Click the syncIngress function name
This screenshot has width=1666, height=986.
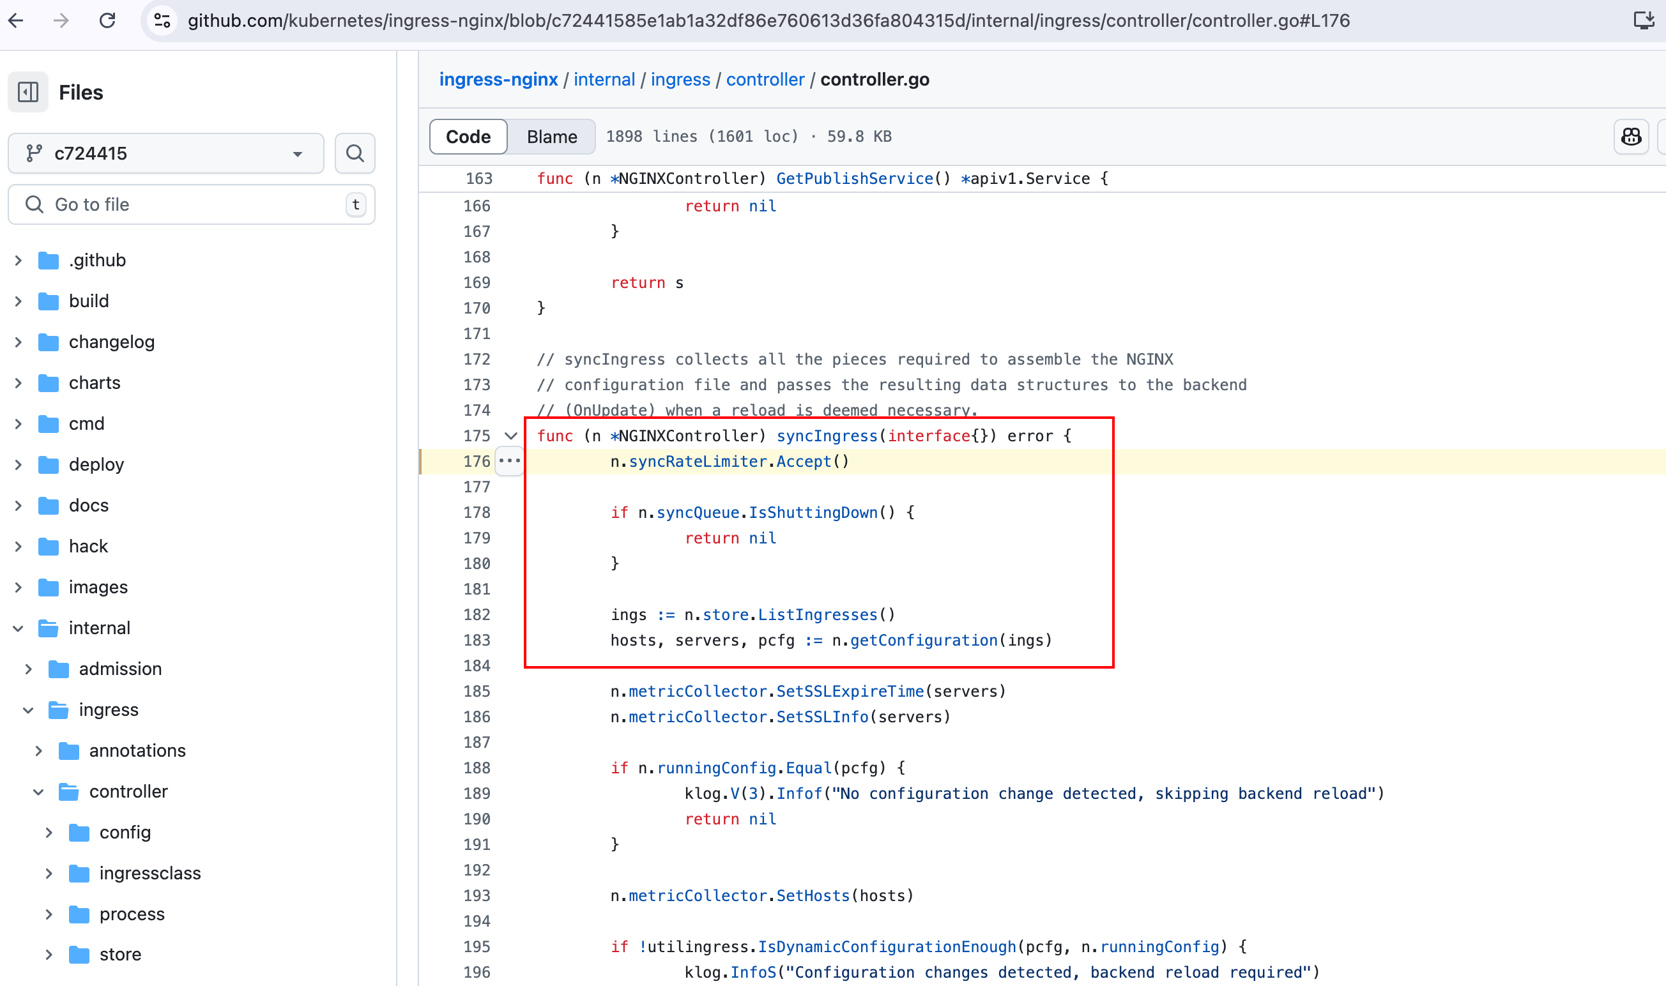click(827, 436)
